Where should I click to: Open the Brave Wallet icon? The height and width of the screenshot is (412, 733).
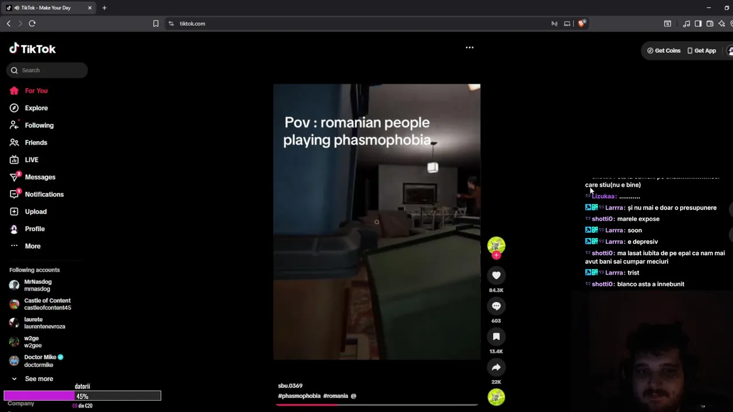(x=710, y=23)
